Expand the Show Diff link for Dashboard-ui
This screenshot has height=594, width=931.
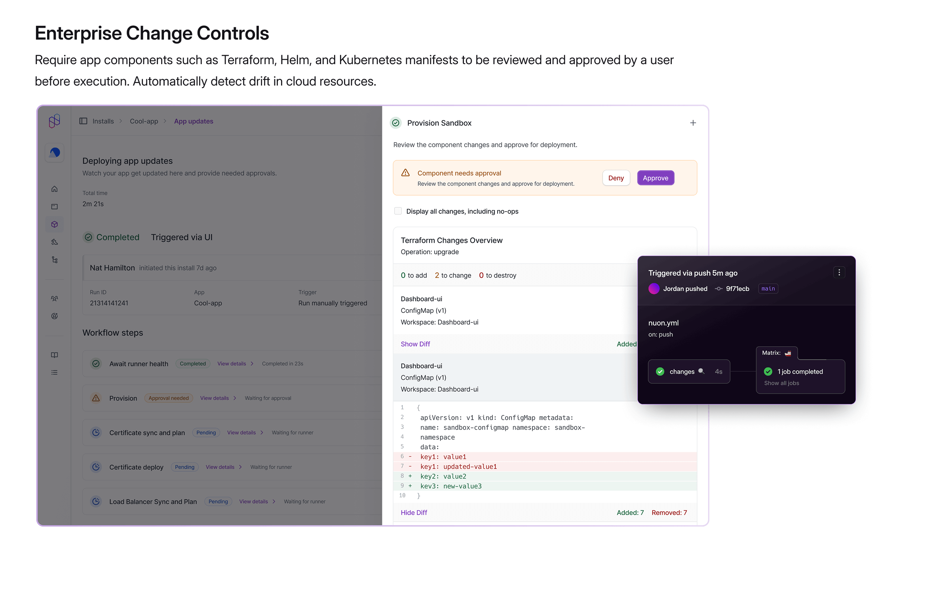(415, 344)
